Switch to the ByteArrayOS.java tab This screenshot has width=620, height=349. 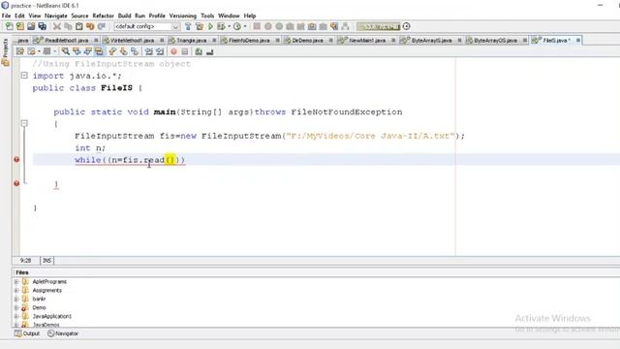click(x=495, y=41)
